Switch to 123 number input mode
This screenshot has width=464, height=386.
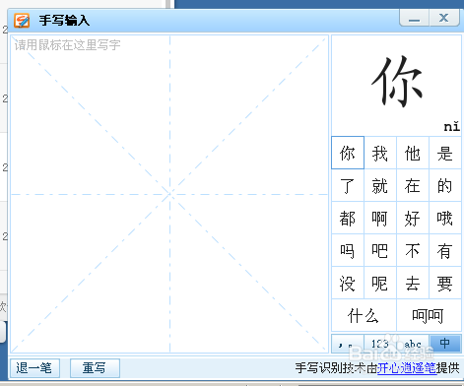click(380, 344)
